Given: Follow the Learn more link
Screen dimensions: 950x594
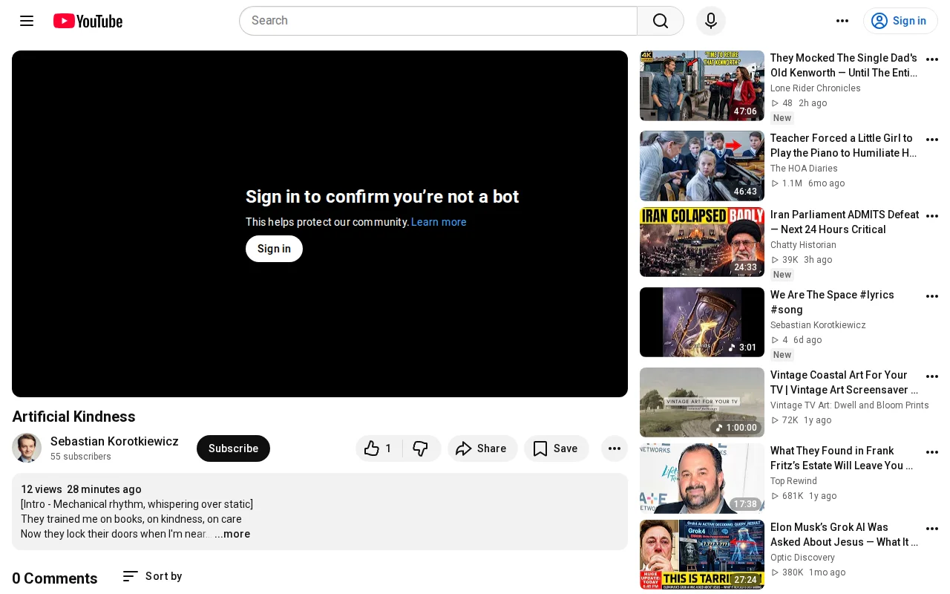Looking at the screenshot, I should coord(439,222).
